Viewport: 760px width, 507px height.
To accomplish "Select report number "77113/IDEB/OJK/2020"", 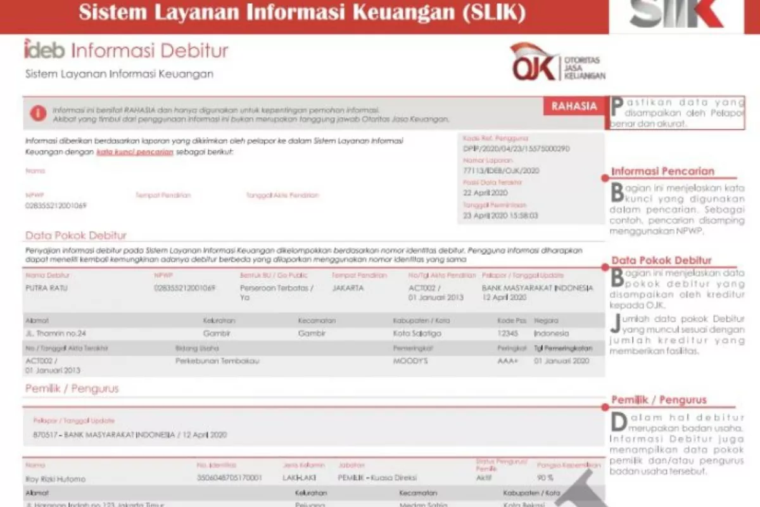I will 501,171.
